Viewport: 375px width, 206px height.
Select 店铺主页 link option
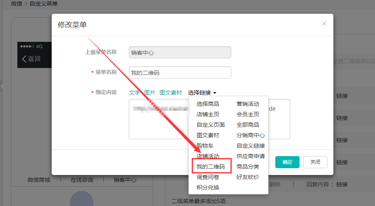coord(208,114)
